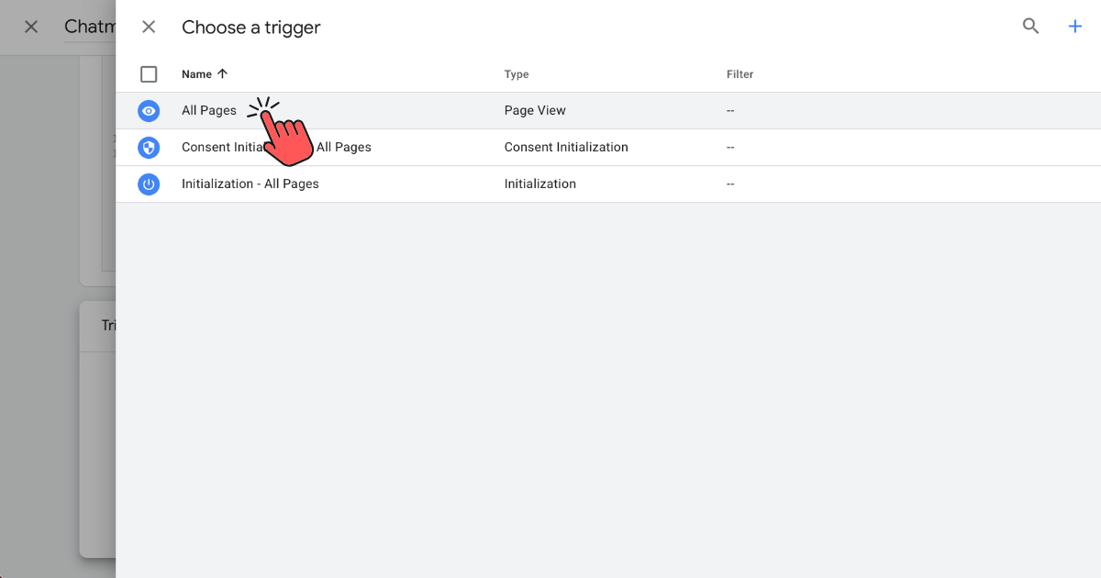Click the Filter column header
The height and width of the screenshot is (578, 1101).
740,74
